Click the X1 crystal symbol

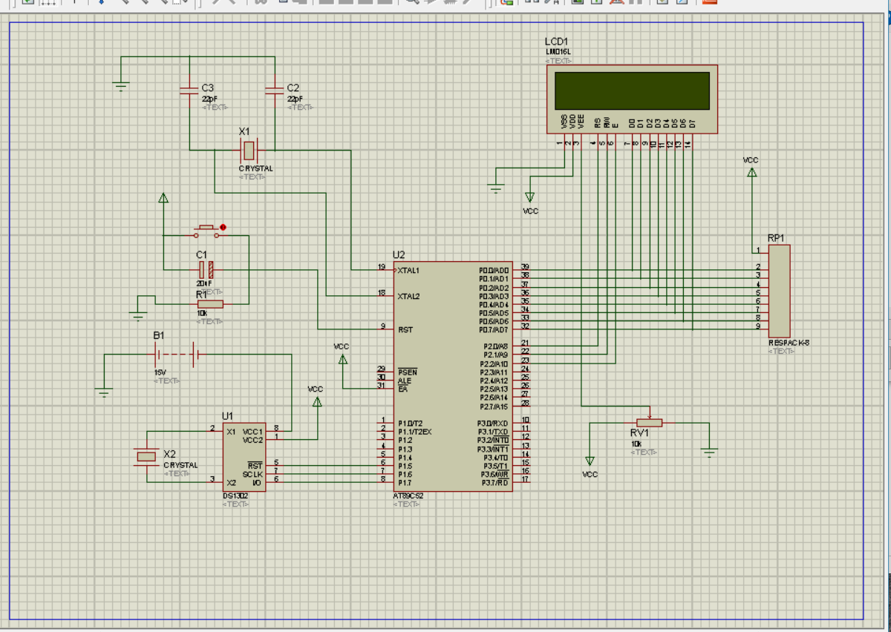coord(249,151)
